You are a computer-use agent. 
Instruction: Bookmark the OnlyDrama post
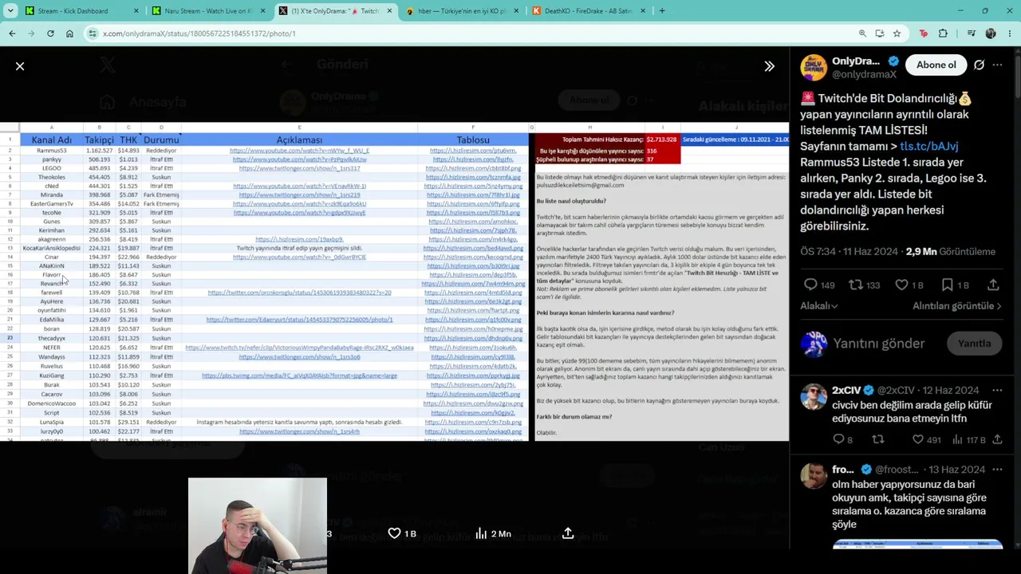pyautogui.click(x=947, y=285)
